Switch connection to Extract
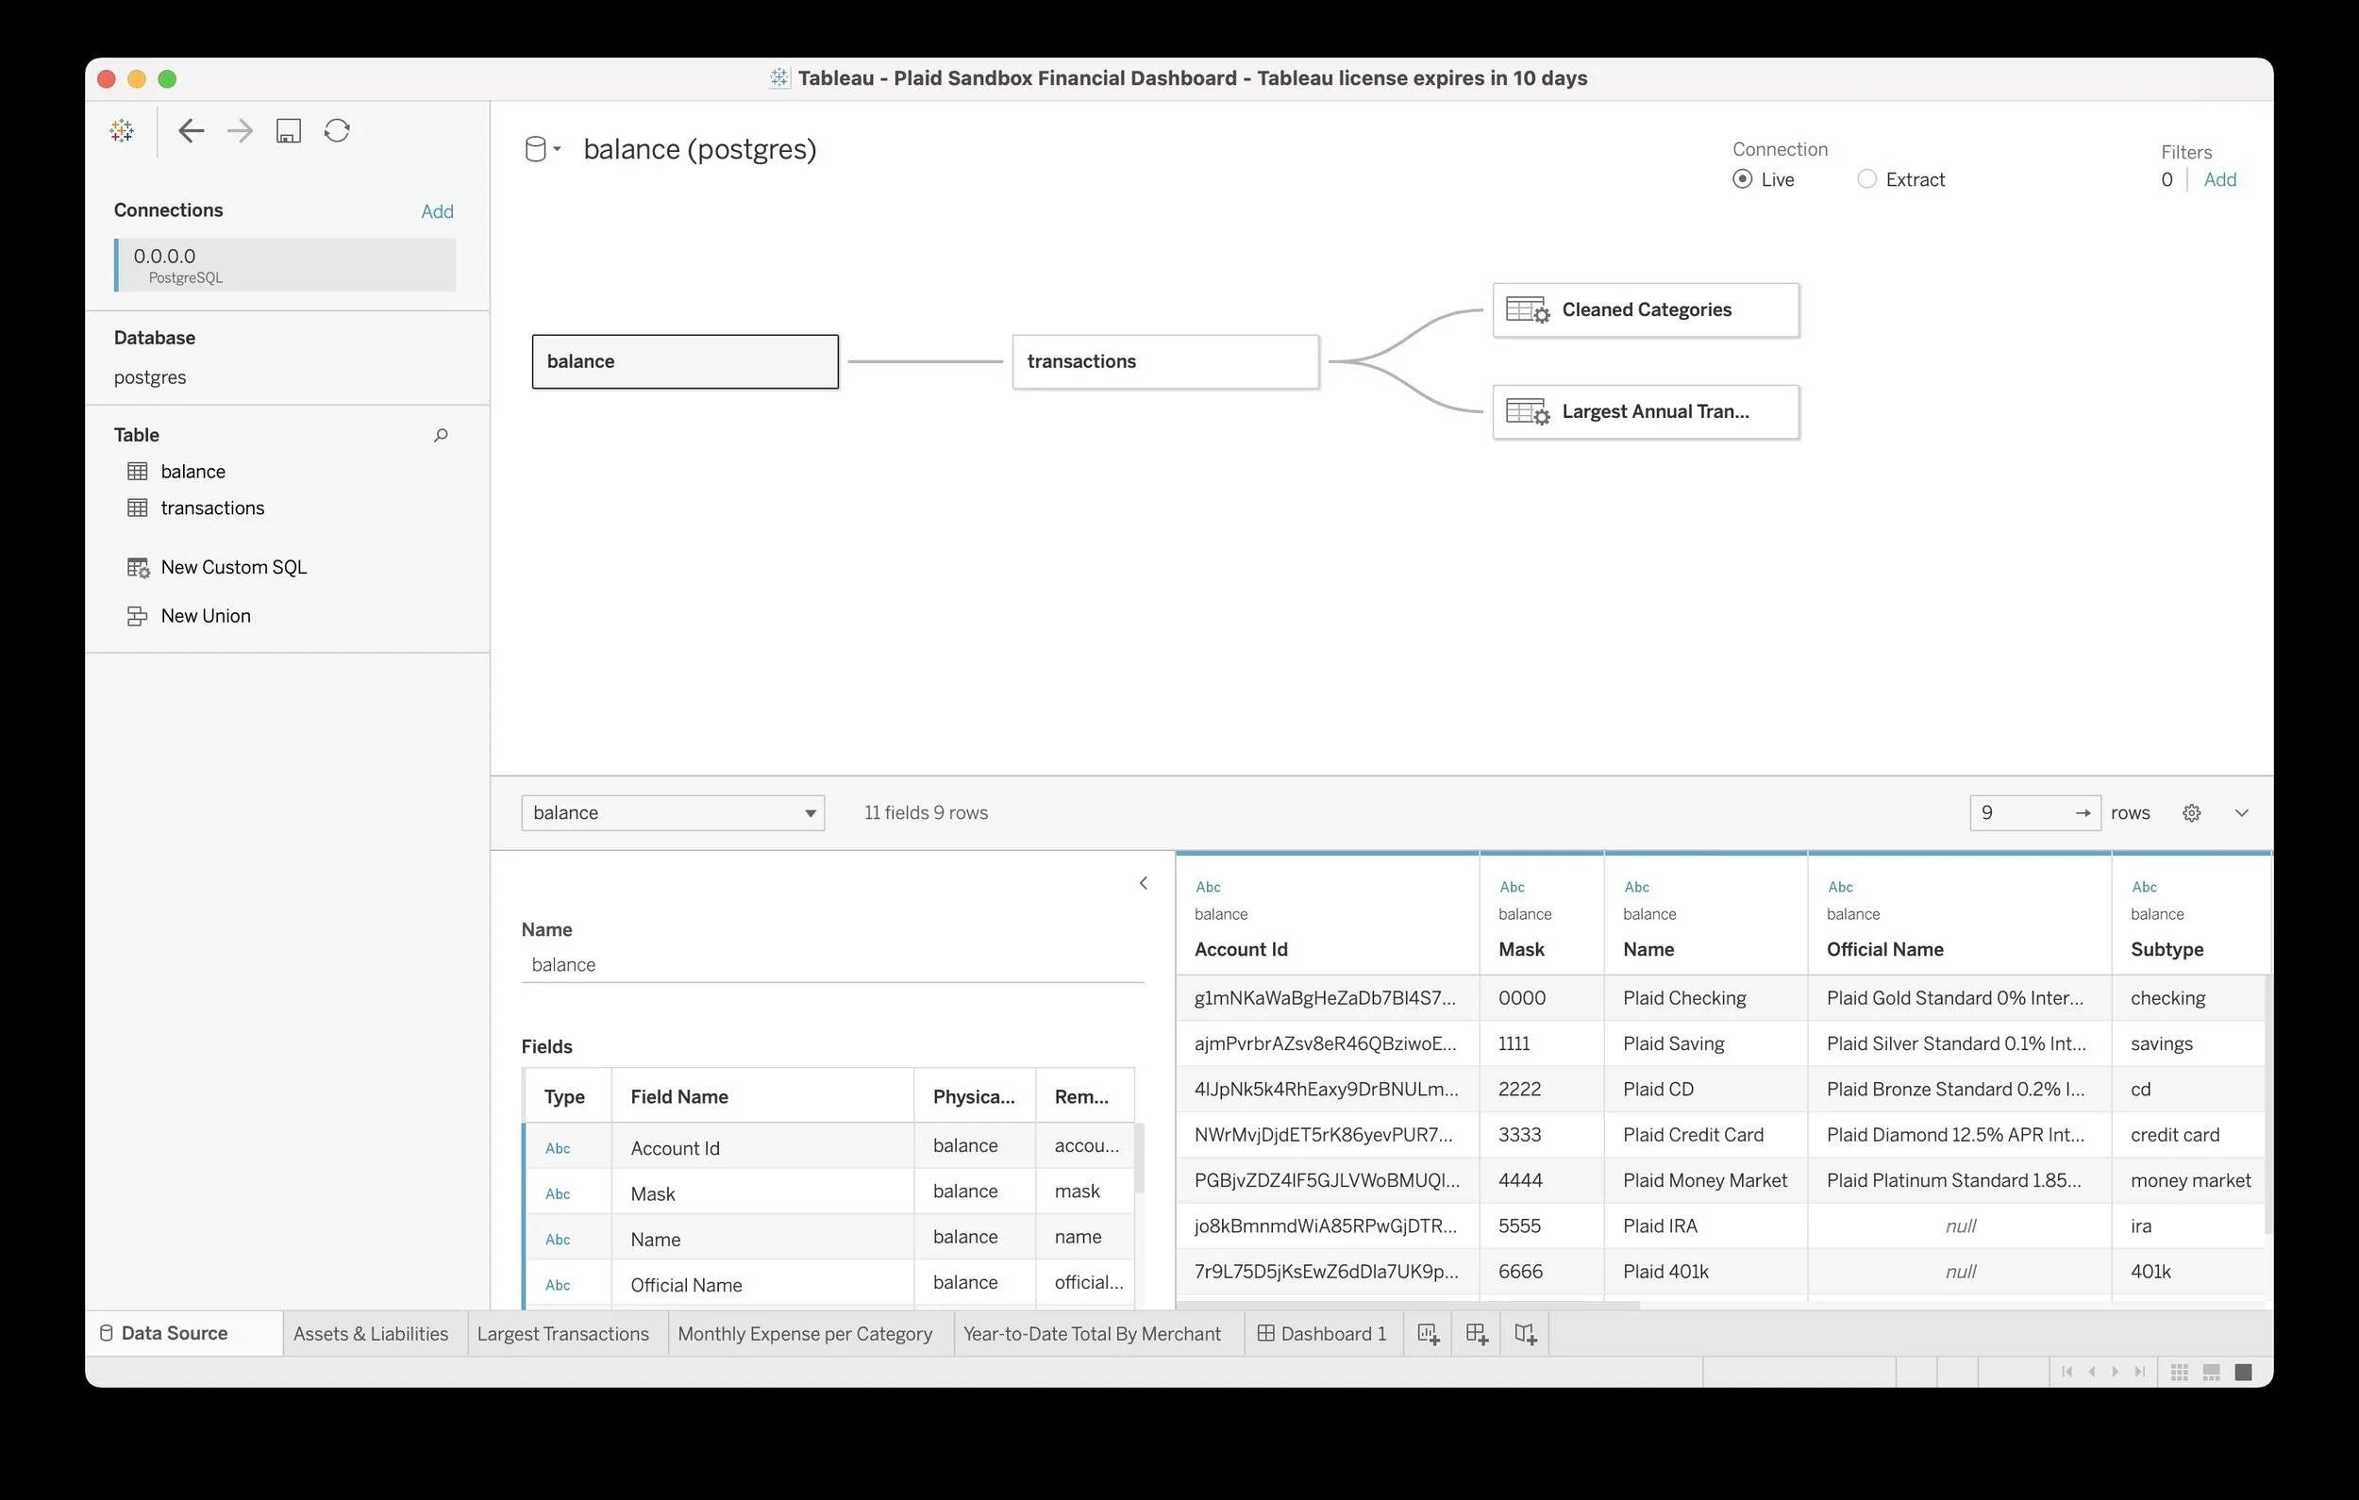Screen dimensions: 2359x1500 click(1867, 178)
